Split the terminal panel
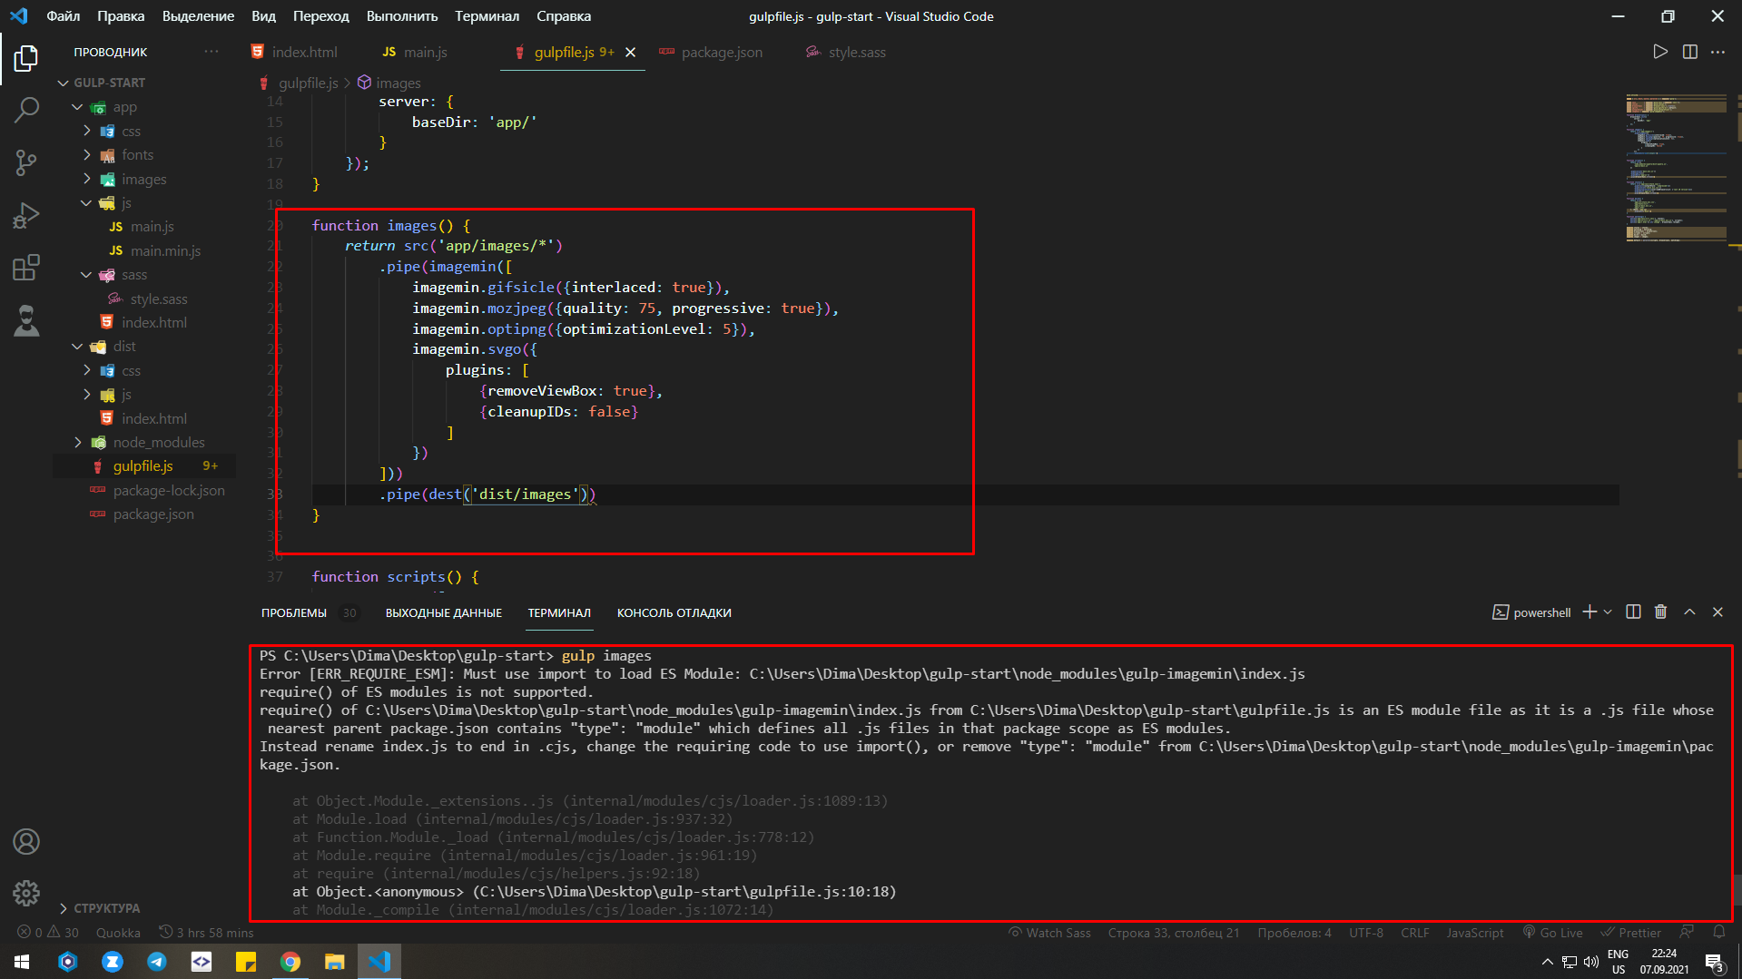Screen dimensions: 1742x979 [x=1633, y=612]
